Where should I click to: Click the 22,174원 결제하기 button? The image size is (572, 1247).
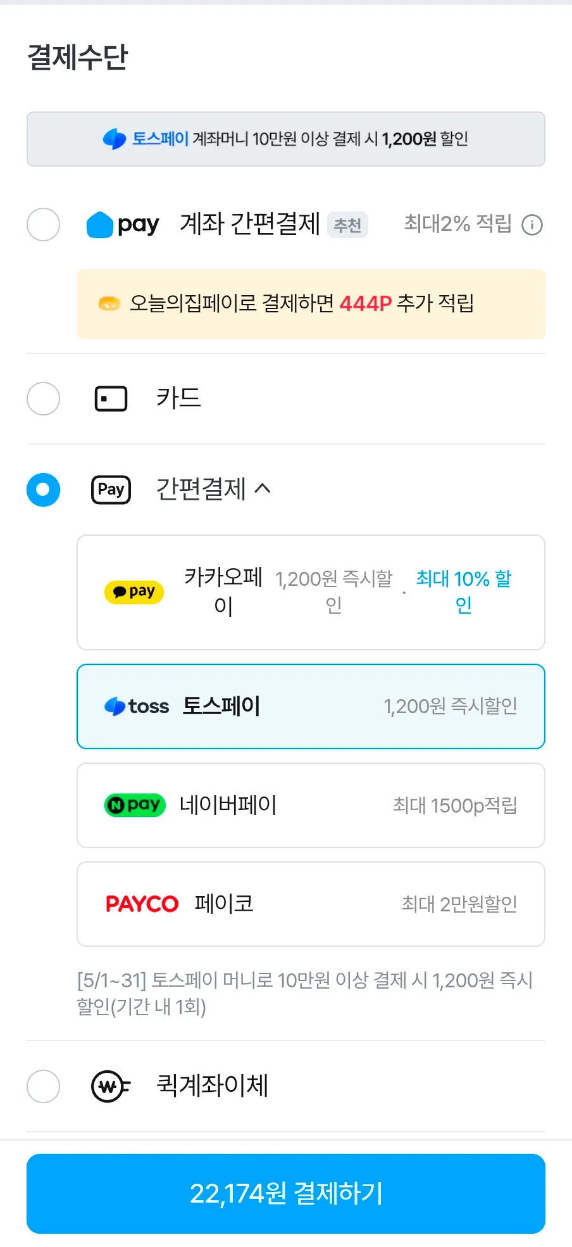tap(286, 1193)
